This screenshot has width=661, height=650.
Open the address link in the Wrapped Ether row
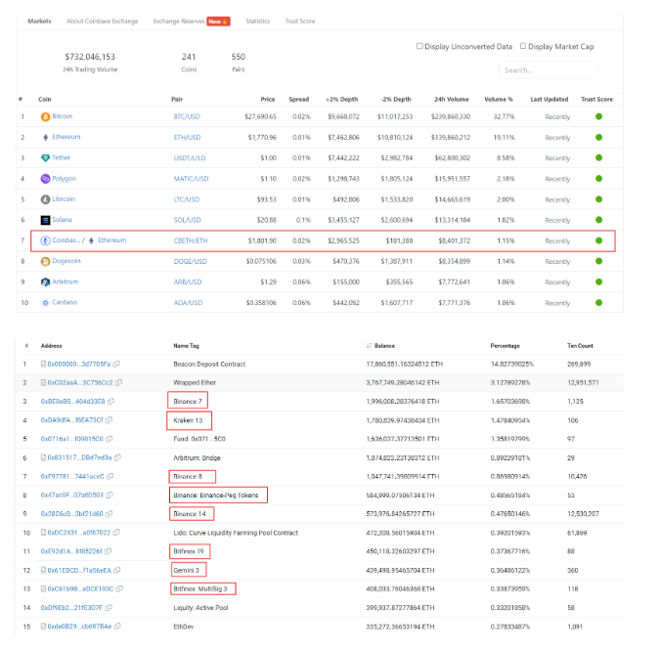pos(80,383)
